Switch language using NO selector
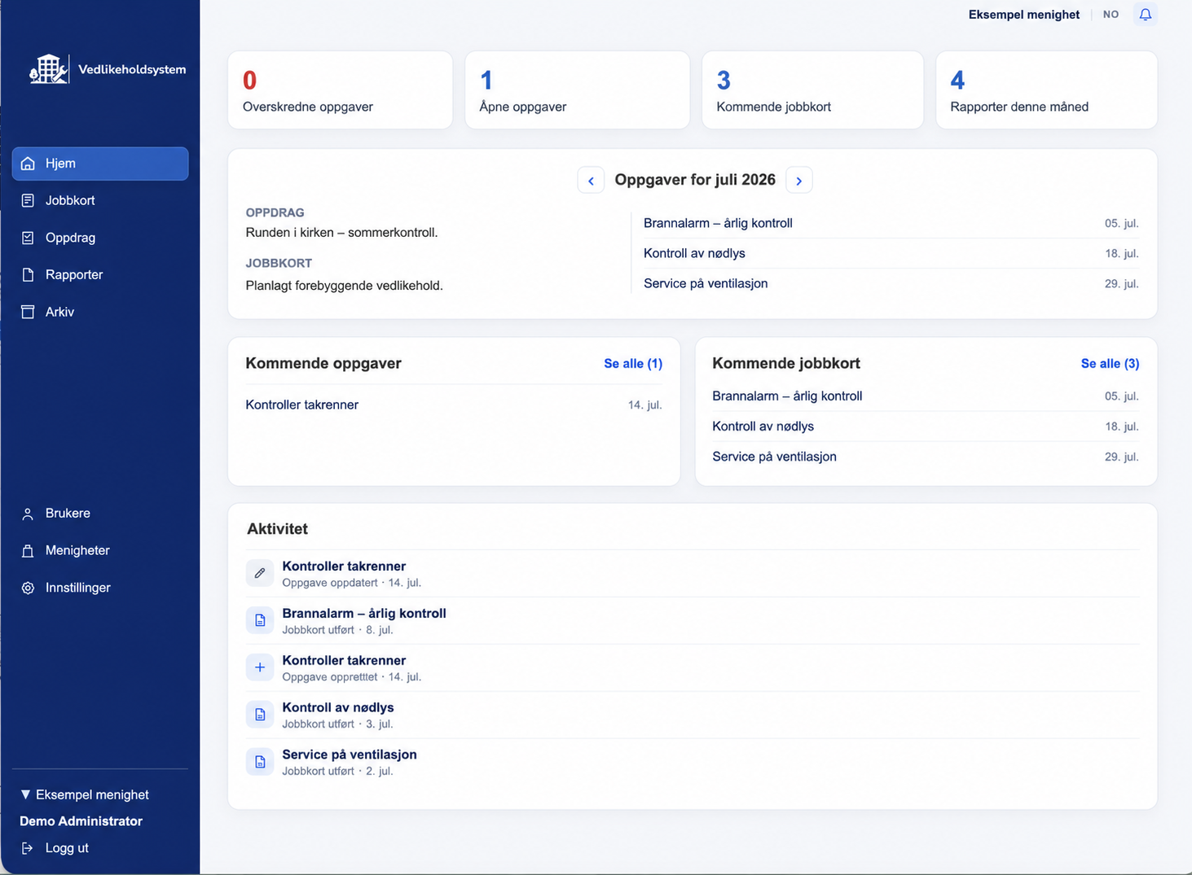The width and height of the screenshot is (1192, 875). (1111, 15)
